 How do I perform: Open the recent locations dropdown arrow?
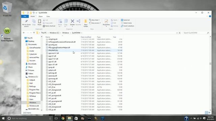pyautogui.click(x=31, y=33)
